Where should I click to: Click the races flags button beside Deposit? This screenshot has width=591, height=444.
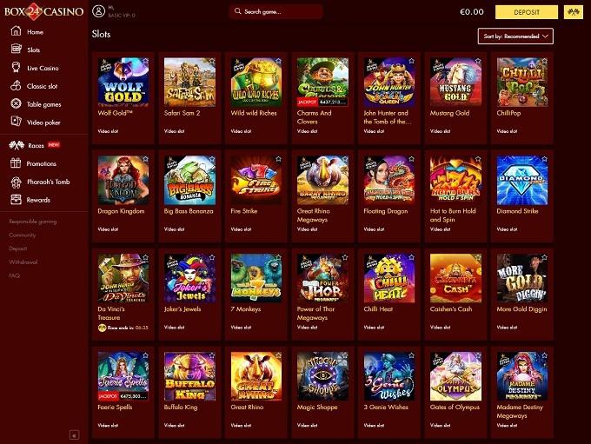coord(574,12)
